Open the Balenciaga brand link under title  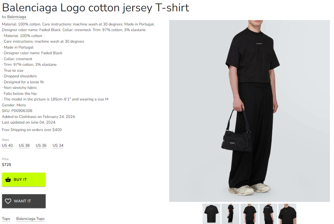[x=17, y=17]
